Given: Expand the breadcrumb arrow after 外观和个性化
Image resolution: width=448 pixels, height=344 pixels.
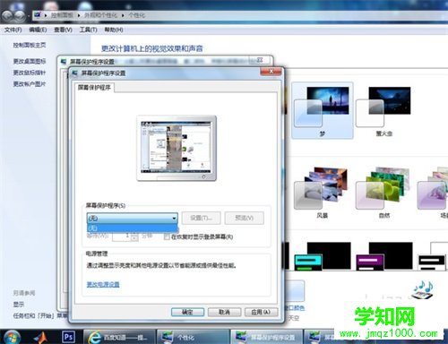Looking at the screenshot, I should (x=123, y=15).
